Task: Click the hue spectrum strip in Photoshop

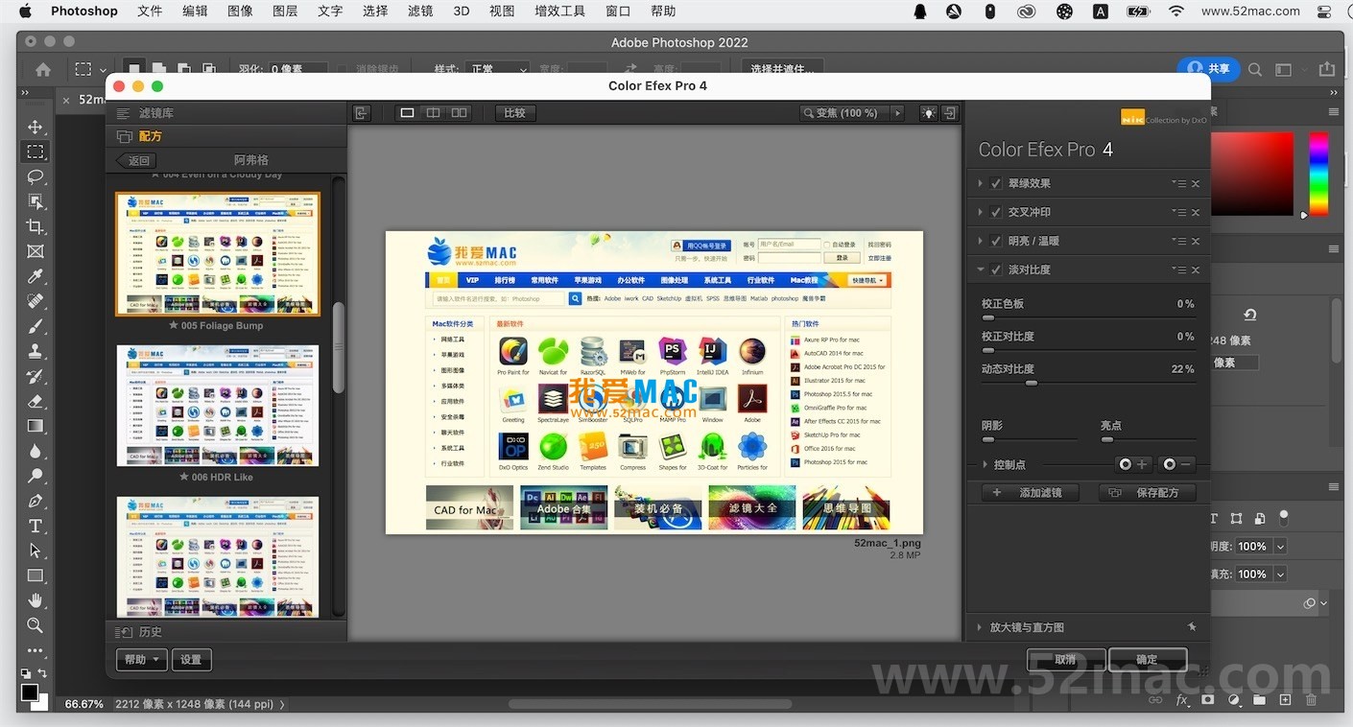Action: coord(1319,174)
